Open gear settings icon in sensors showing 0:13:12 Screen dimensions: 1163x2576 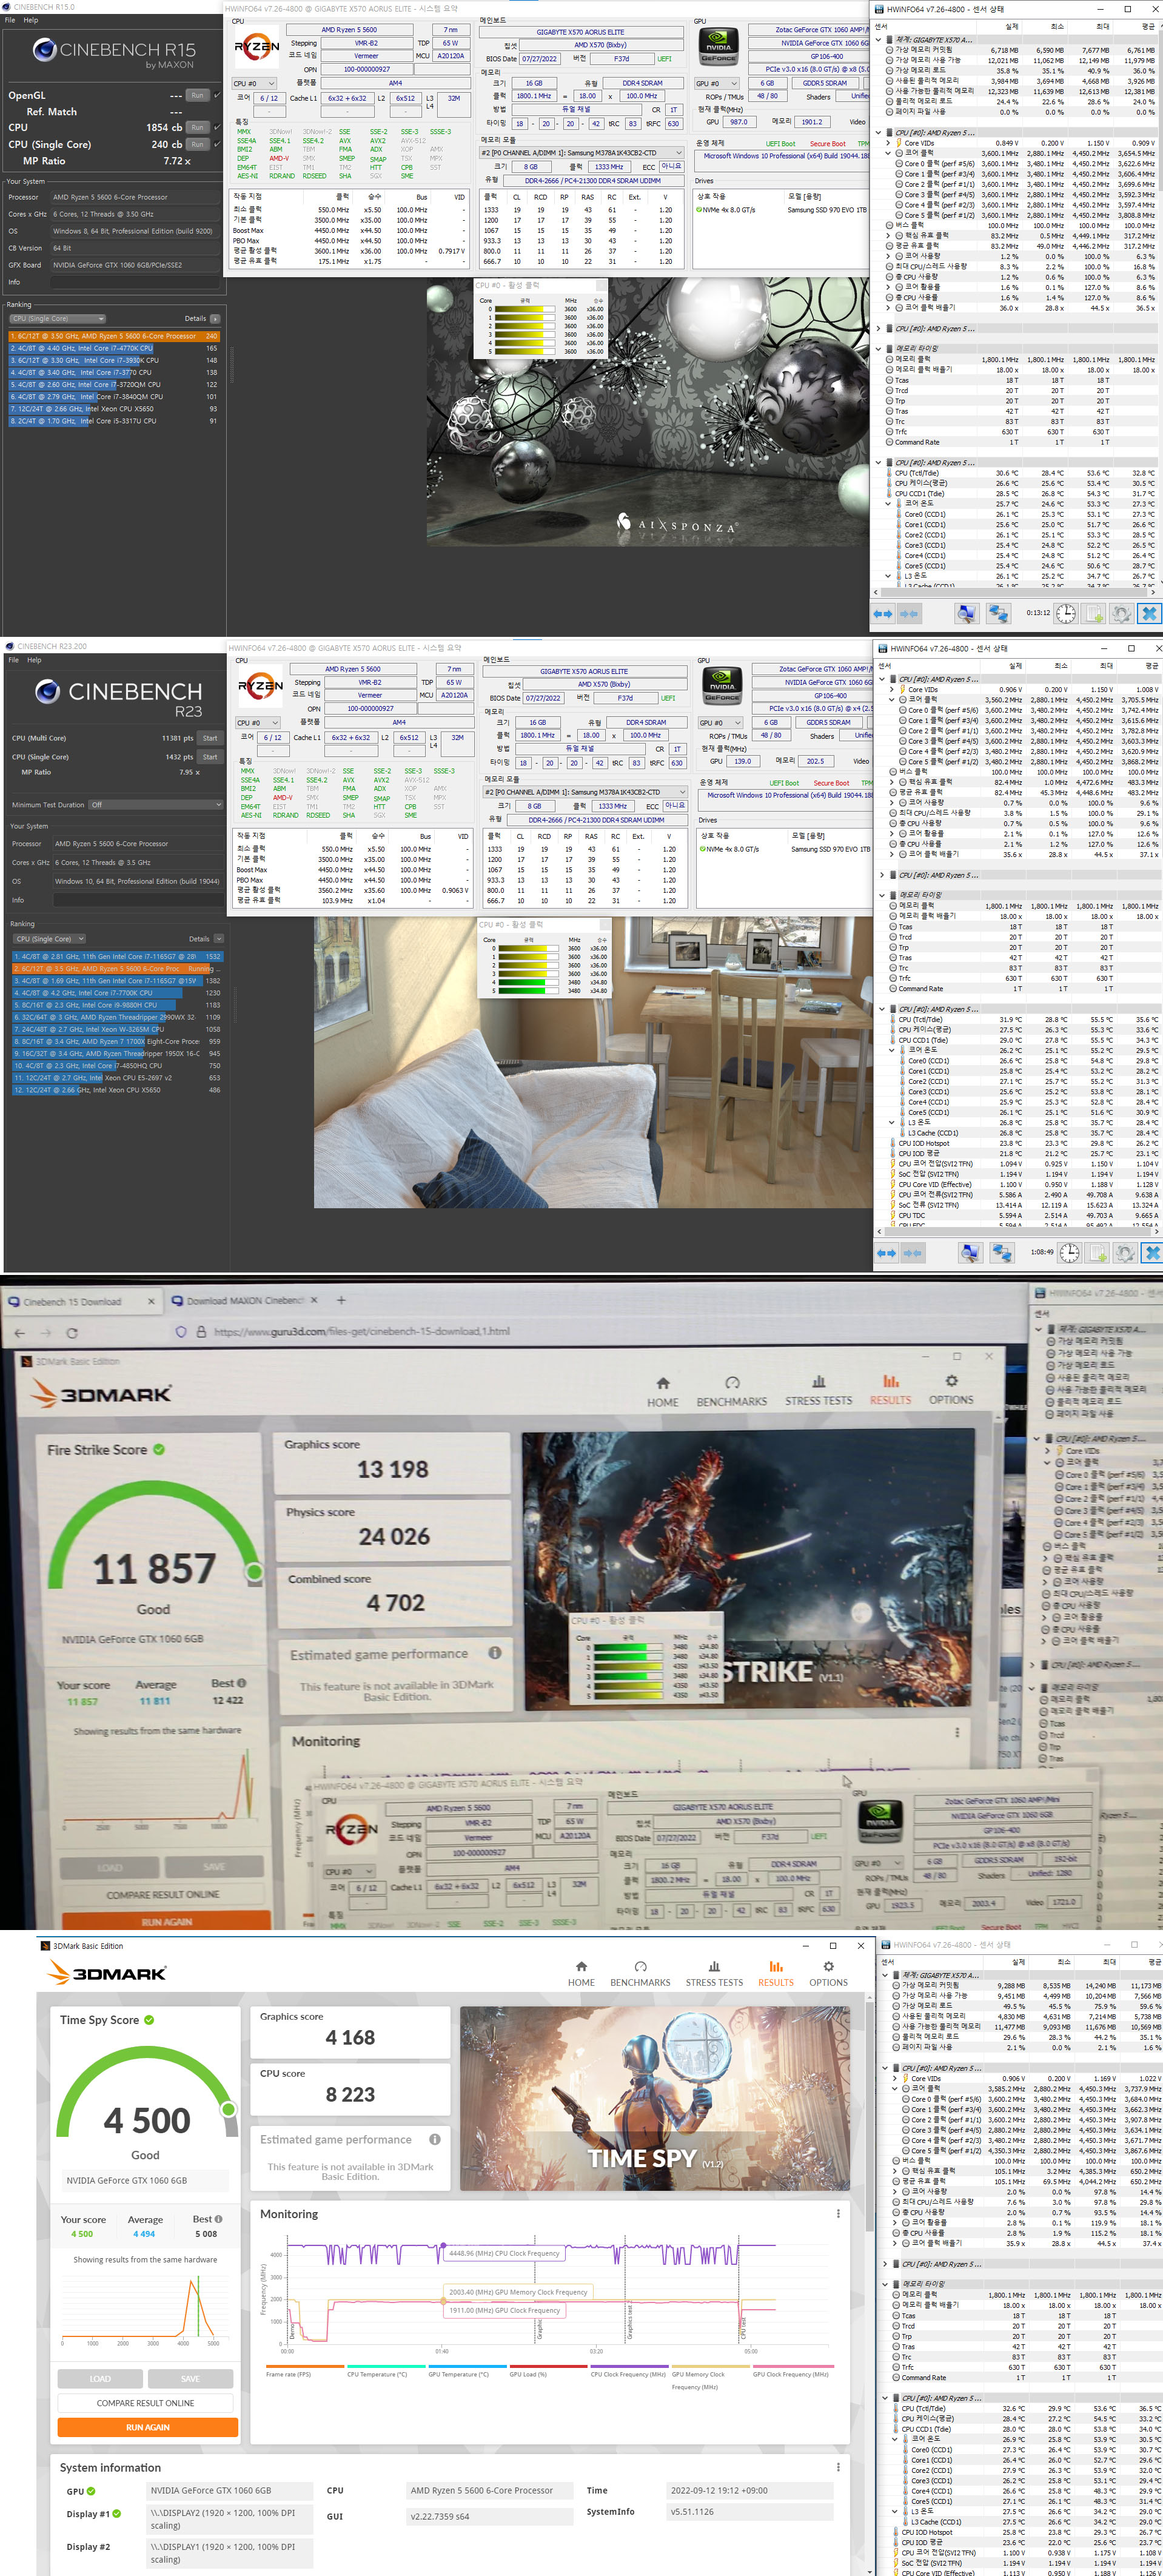[x=1122, y=613]
